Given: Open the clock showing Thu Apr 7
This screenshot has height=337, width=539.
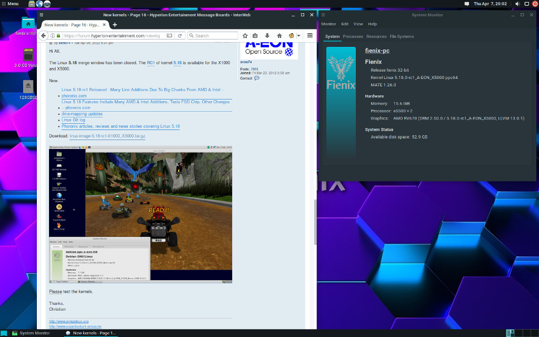Looking at the screenshot, I should pyautogui.click(x=490, y=4).
